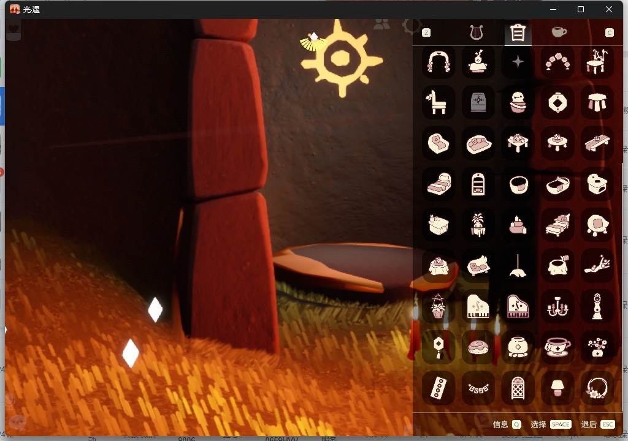
Task: Select the hanging flower basket
Action: point(438,306)
